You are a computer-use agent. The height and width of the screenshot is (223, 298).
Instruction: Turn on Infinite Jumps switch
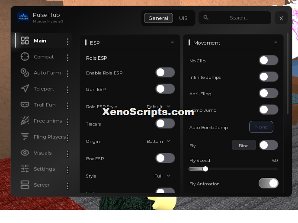[269, 77]
